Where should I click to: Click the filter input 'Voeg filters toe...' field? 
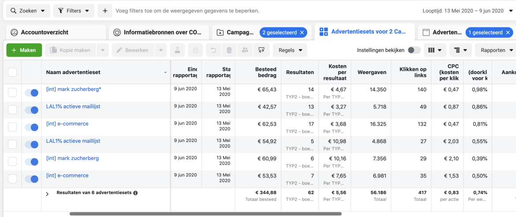(x=187, y=11)
